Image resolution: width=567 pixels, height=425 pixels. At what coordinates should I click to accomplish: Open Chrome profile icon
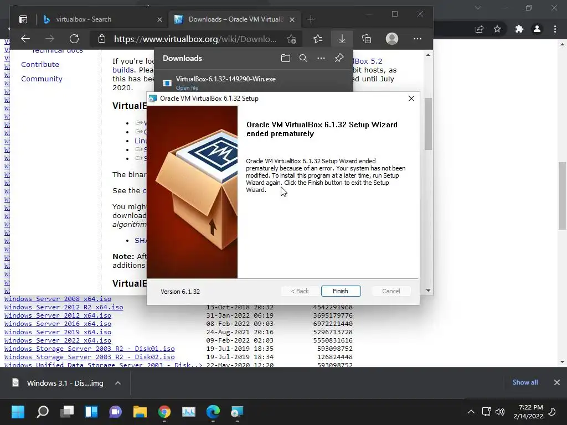click(x=537, y=29)
